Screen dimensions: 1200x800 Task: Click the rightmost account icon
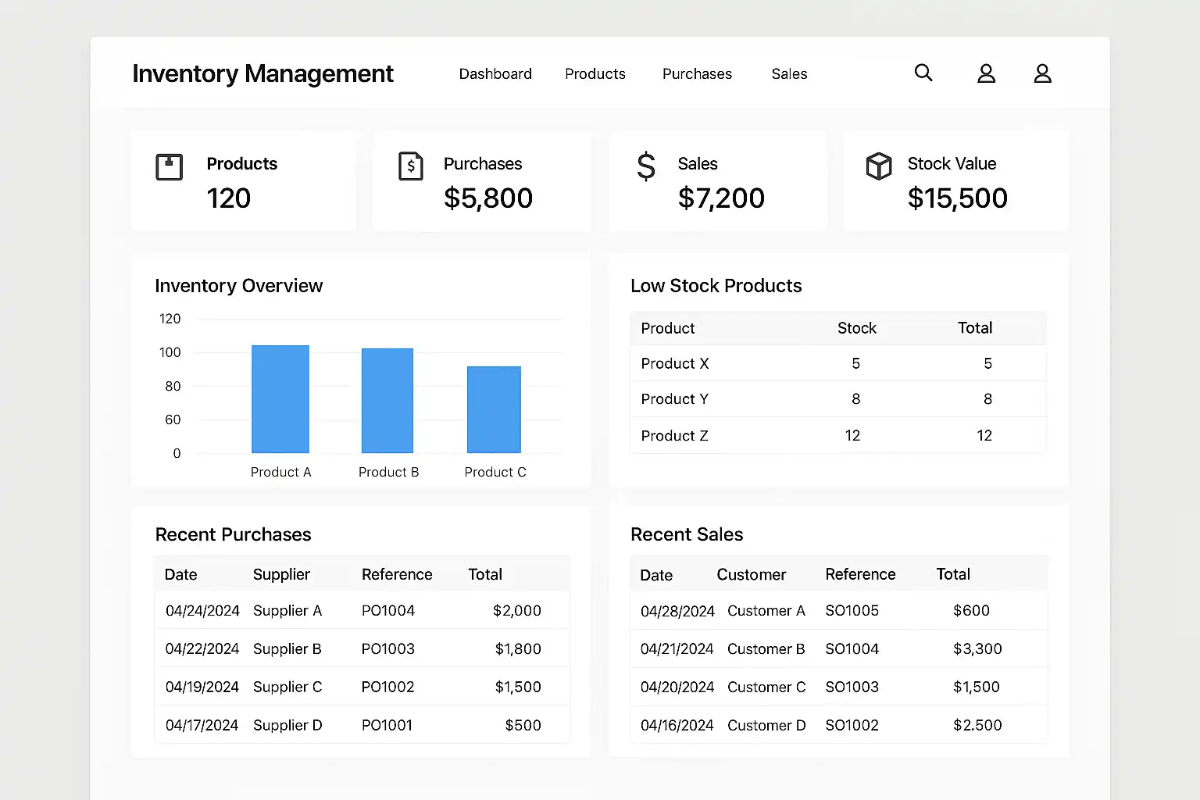point(1042,73)
